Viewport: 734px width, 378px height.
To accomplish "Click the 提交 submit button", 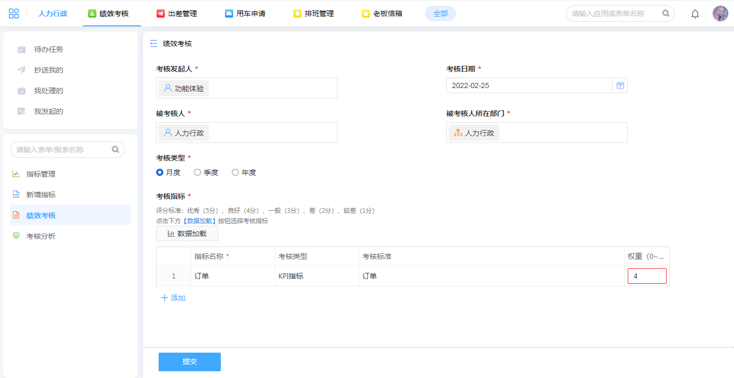I will coord(190,362).
